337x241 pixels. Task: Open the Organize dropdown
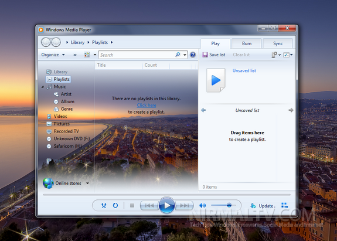[x=53, y=55]
